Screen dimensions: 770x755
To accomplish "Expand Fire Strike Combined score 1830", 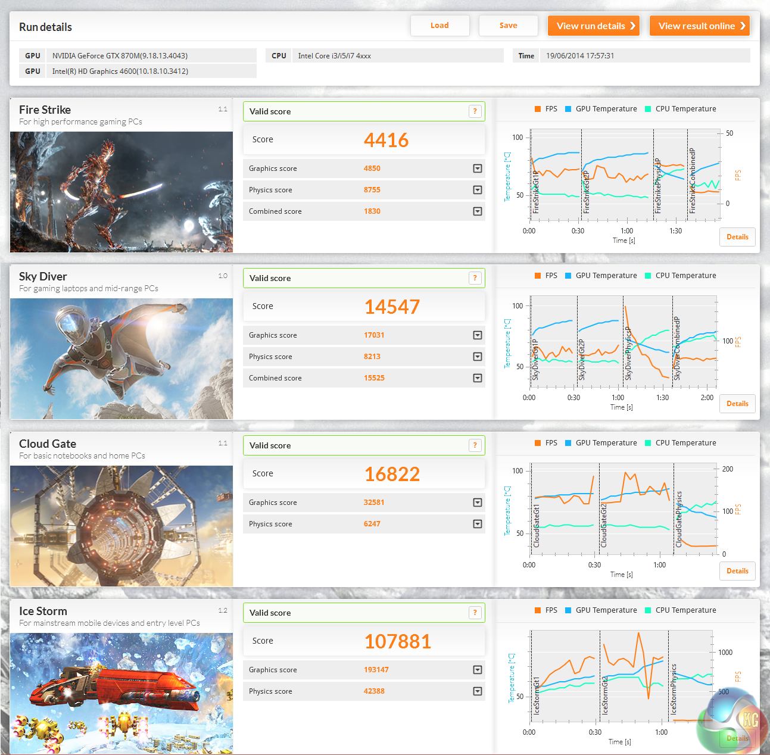I will [478, 211].
